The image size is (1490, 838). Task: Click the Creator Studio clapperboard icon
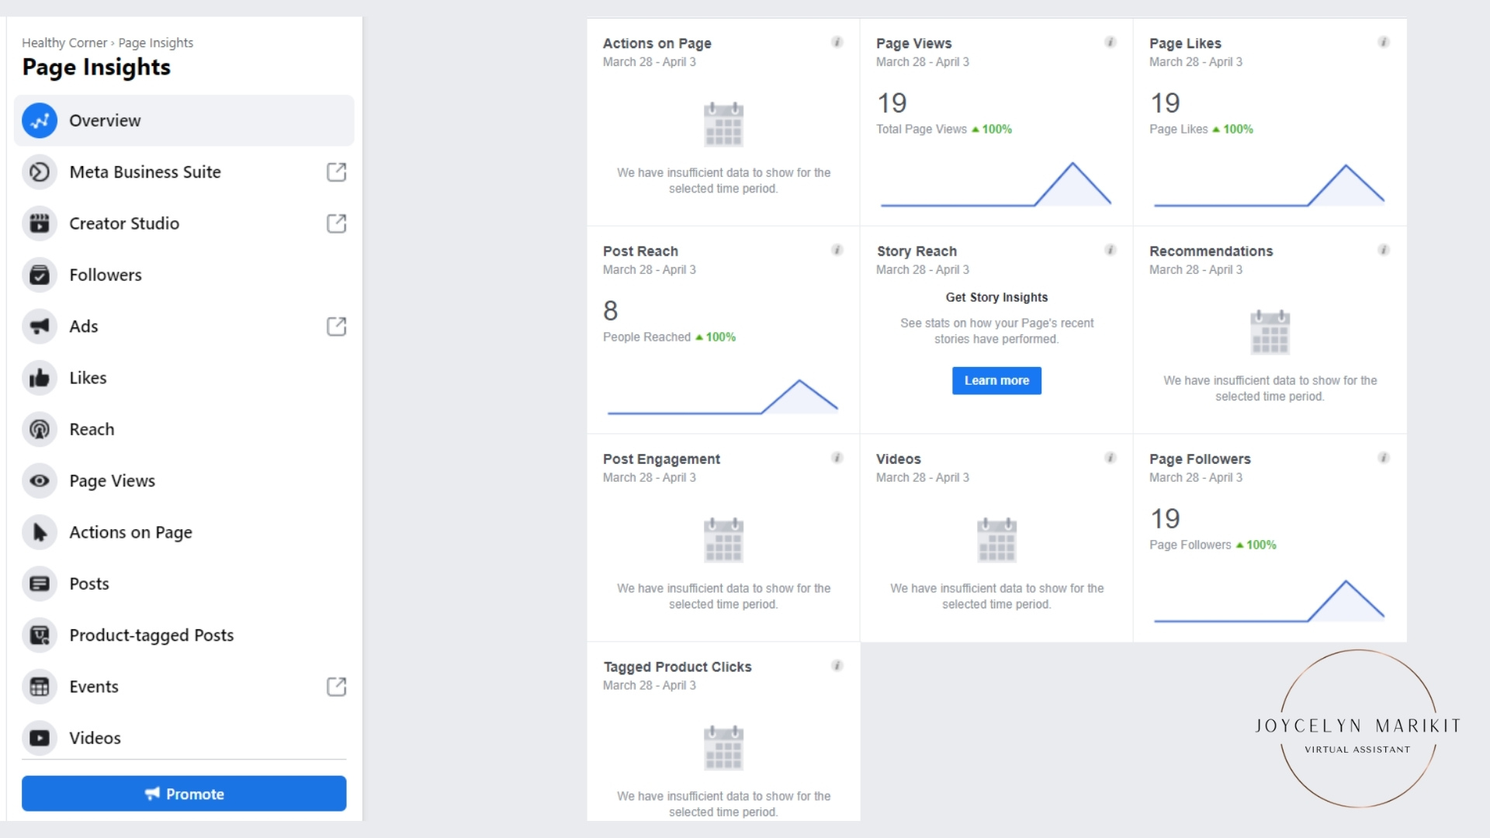(x=40, y=223)
